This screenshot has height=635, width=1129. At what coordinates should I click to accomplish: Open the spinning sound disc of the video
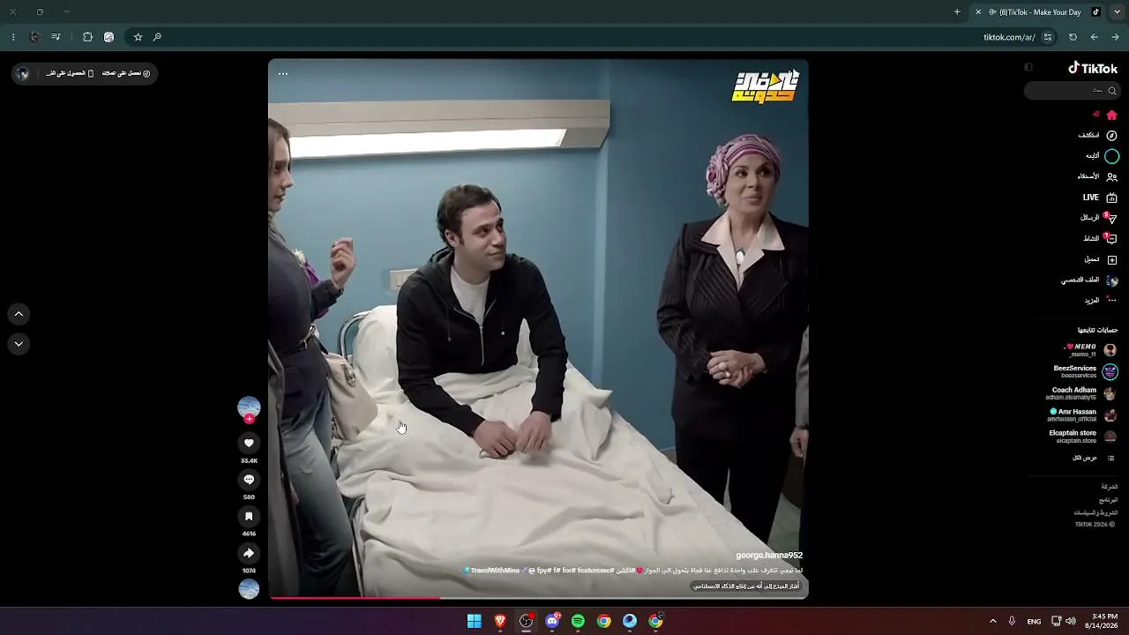pos(249,589)
